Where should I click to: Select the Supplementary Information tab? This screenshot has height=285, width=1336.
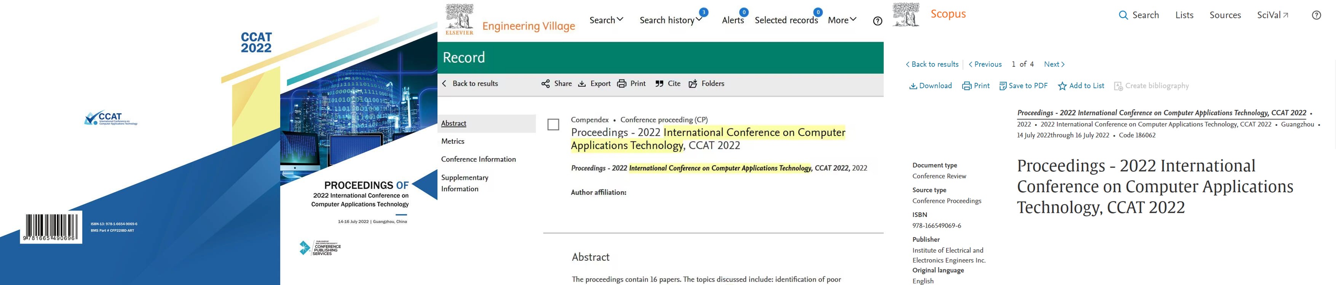tap(465, 183)
